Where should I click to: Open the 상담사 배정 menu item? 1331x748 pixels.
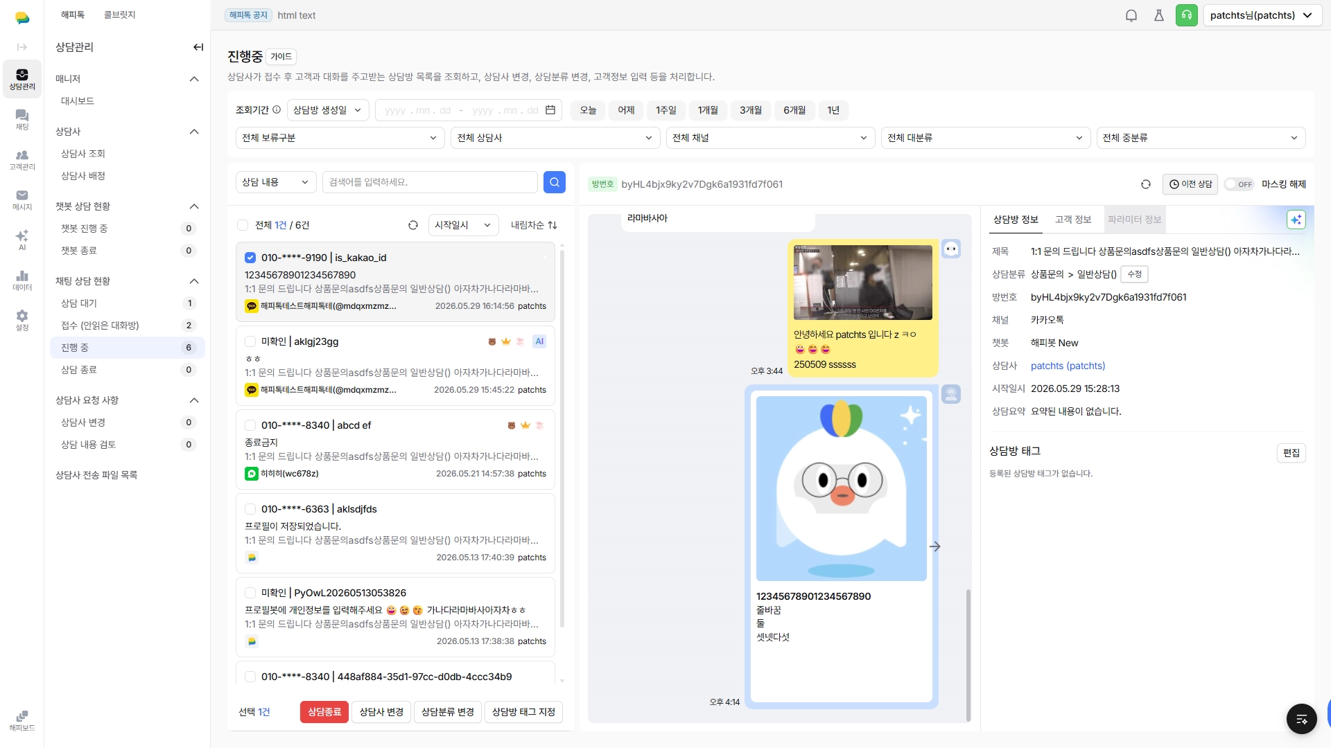click(128, 176)
